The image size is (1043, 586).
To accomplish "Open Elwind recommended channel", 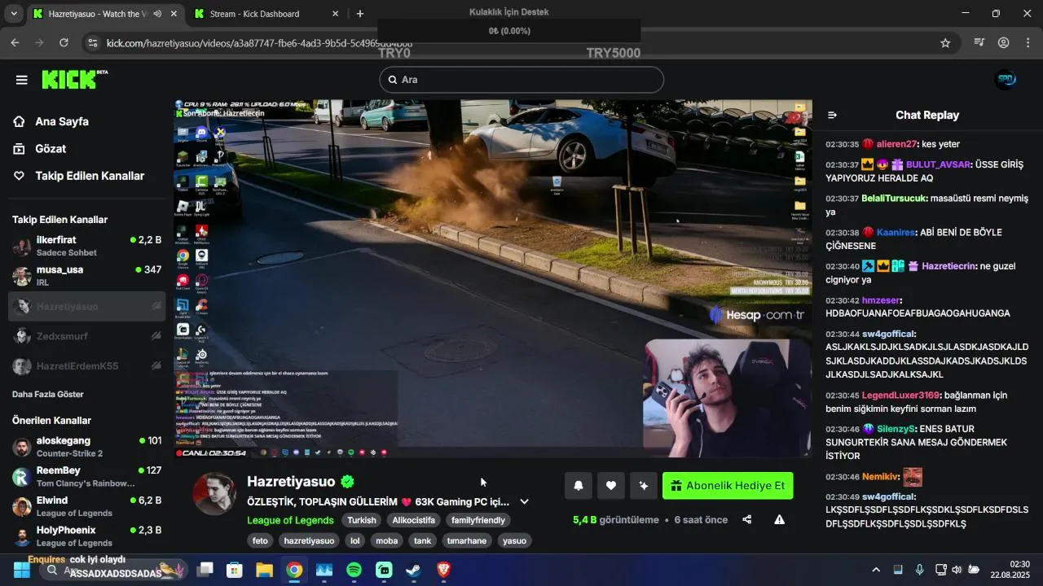I will pyautogui.click(x=86, y=506).
